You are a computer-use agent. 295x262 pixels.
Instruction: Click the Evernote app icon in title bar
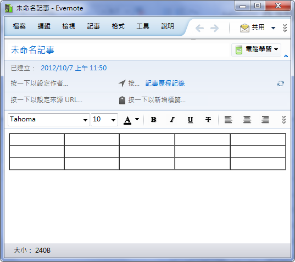[x=8, y=8]
